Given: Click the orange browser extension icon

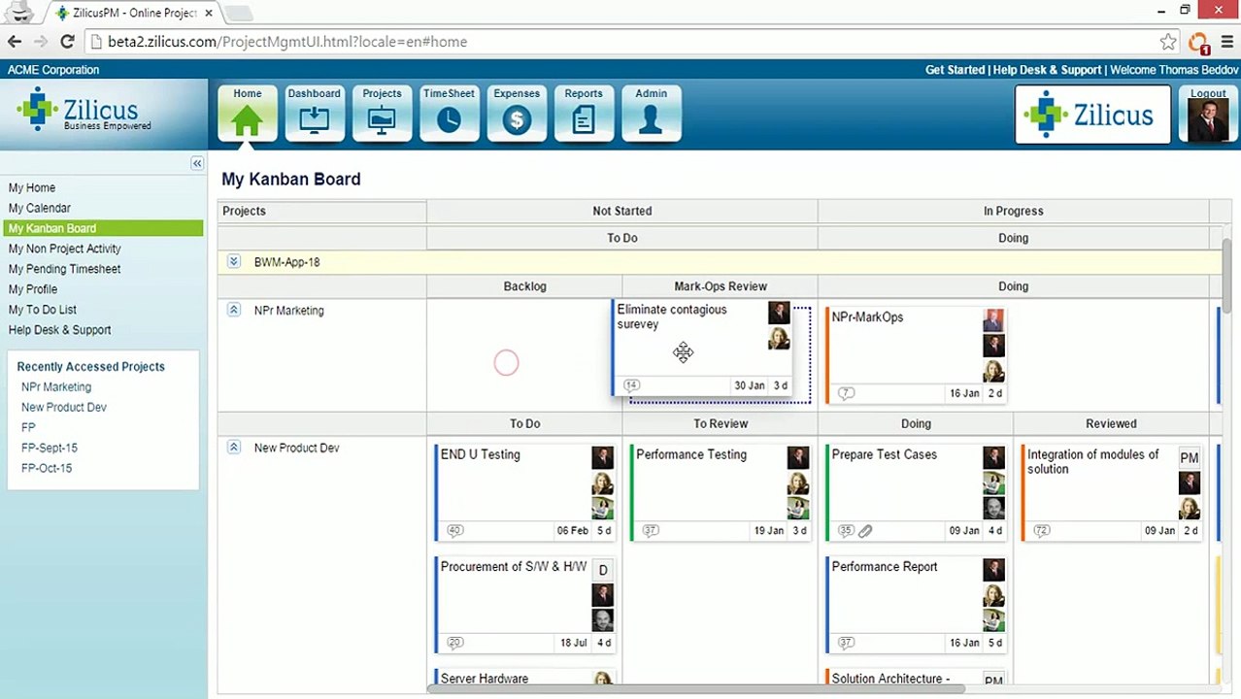Looking at the screenshot, I should 1198,43.
